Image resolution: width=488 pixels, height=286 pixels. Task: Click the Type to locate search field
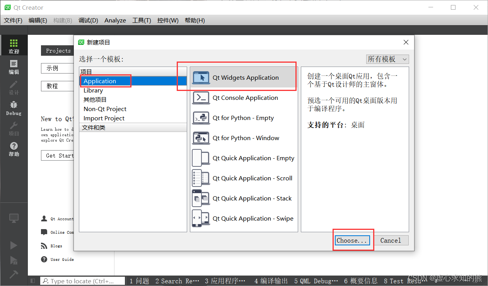click(83, 281)
